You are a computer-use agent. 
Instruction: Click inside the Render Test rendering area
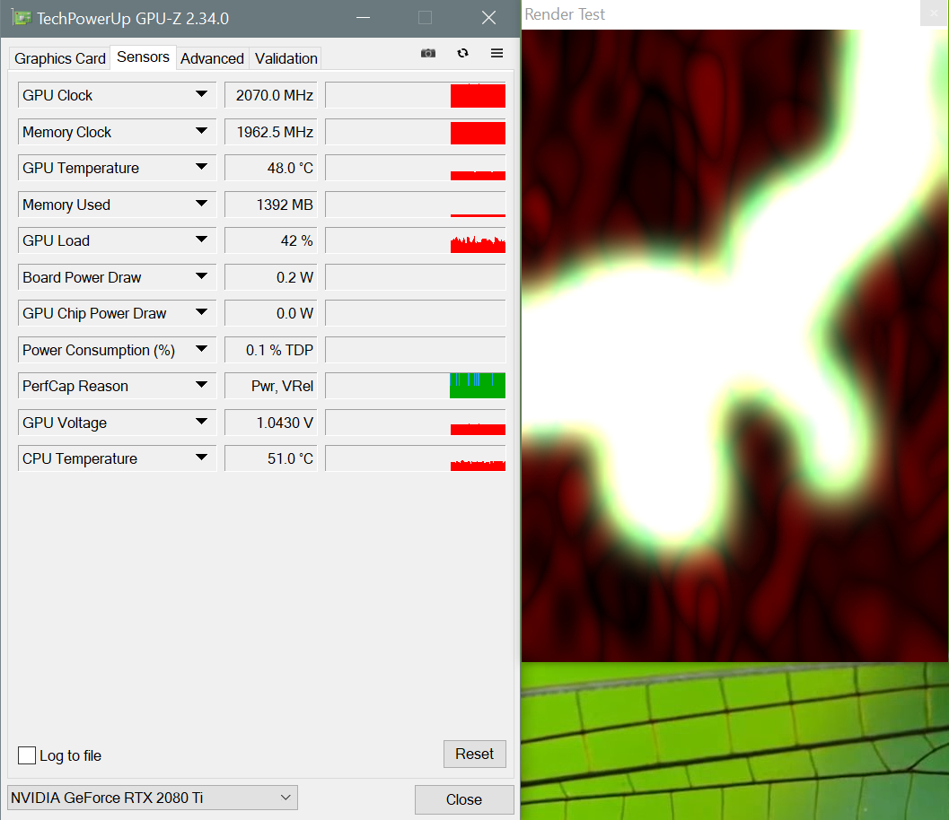pos(734,345)
